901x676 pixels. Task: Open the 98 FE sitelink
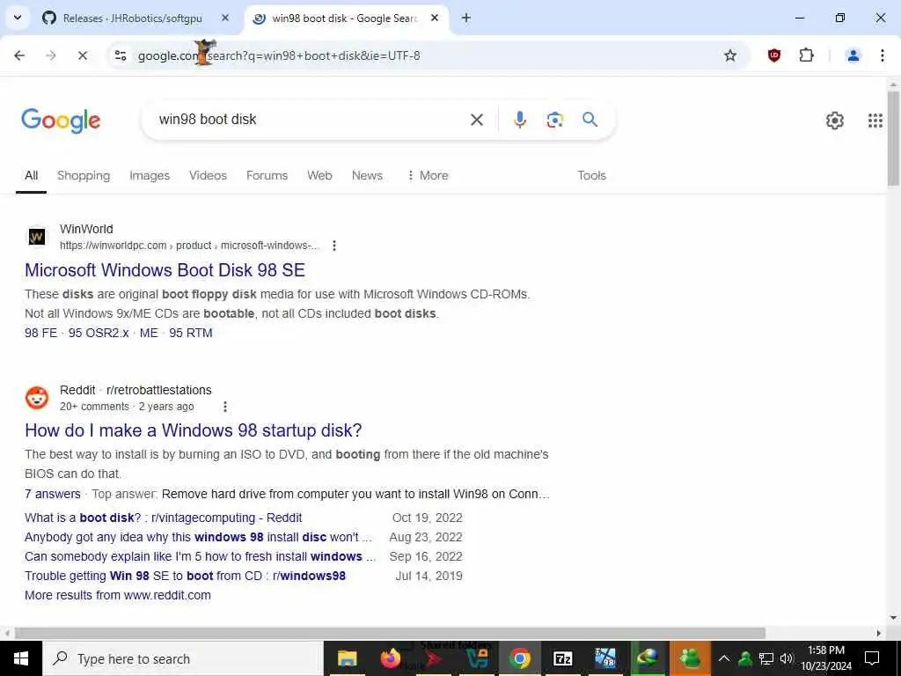click(x=40, y=333)
